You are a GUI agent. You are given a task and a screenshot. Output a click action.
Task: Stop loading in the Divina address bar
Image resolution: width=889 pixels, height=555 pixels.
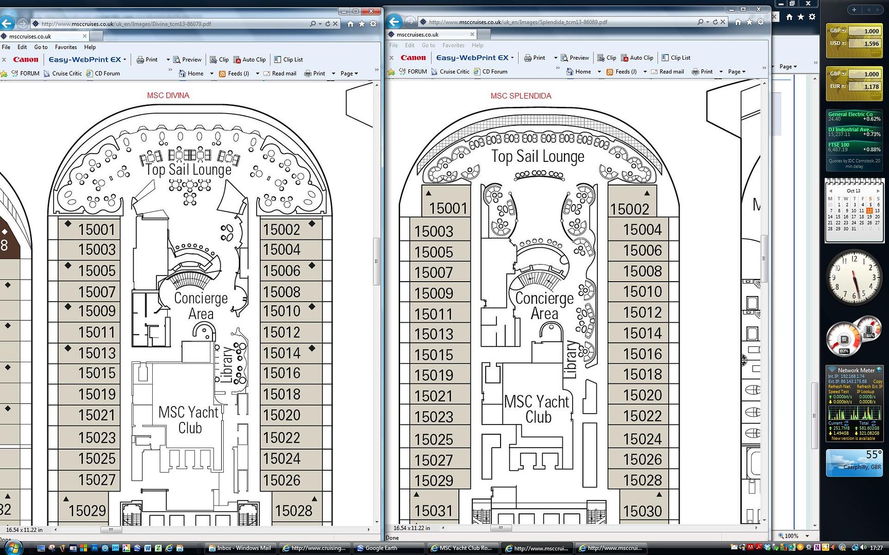click(x=335, y=24)
